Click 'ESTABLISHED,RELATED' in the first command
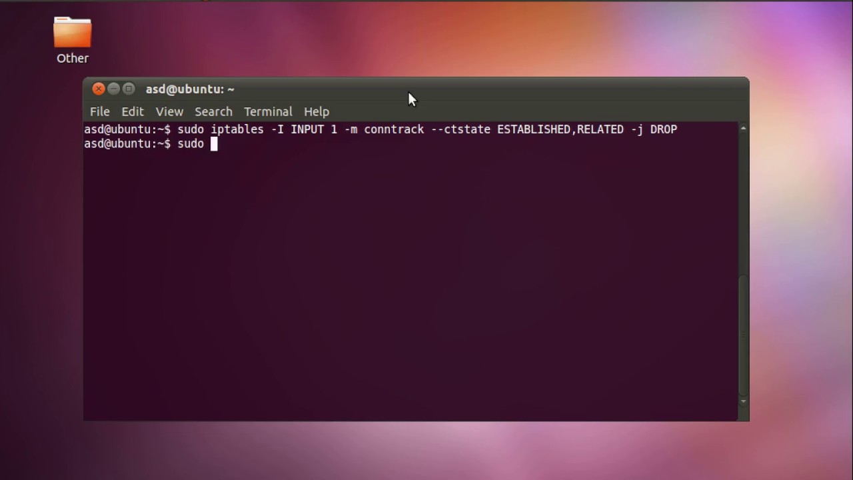The height and width of the screenshot is (480, 853). (x=560, y=129)
